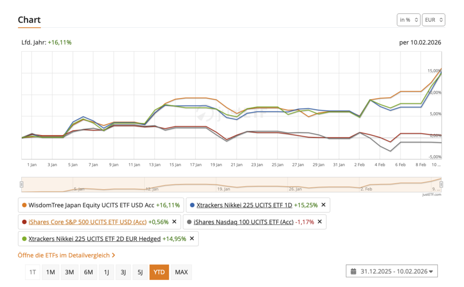
Task: Open iShares Nasdaq 100 UCITS ETF link
Action: 244,222
